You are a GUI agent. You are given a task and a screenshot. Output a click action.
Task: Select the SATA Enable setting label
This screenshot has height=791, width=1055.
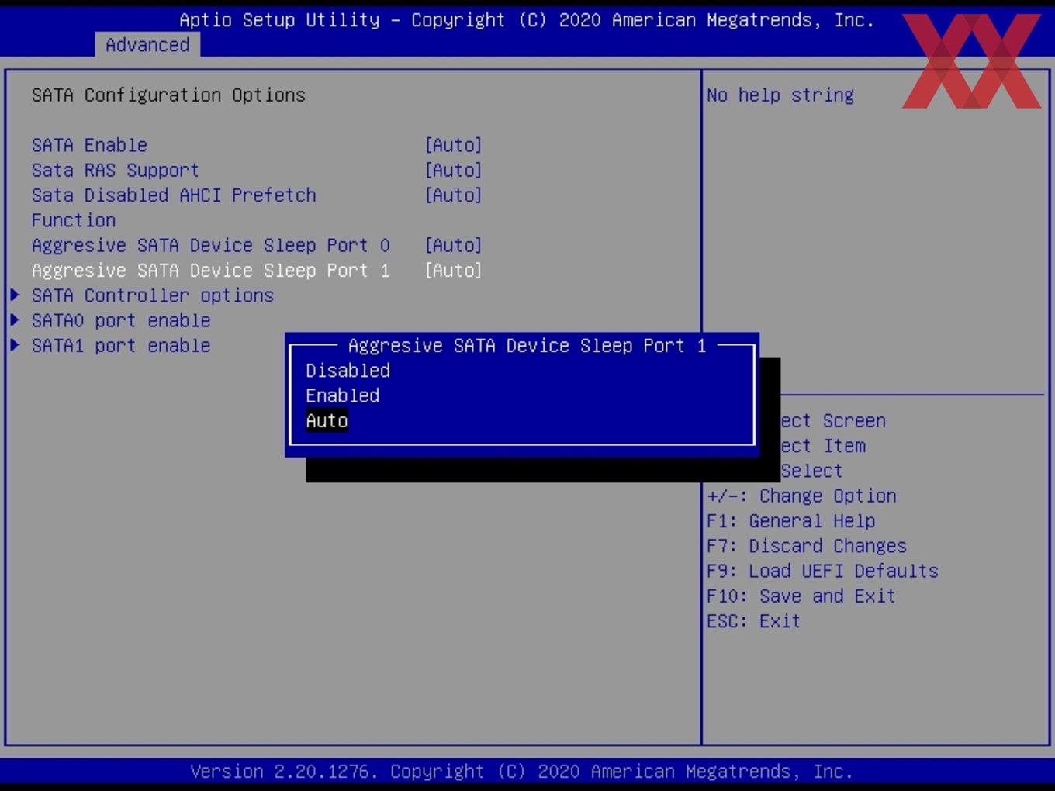pos(89,145)
